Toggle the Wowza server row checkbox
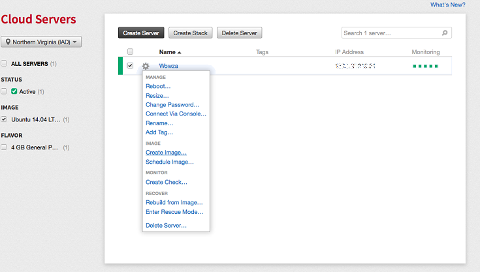 click(x=131, y=66)
